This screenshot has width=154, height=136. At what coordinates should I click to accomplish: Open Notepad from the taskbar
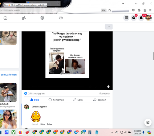[x=97, y=132]
